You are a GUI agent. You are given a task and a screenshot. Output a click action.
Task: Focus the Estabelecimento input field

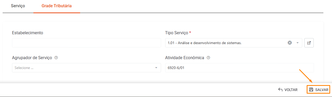[x=86, y=43]
